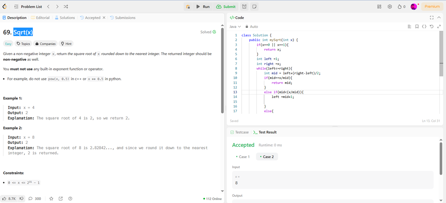Screen dimensions: 446x203
Task: Switch to the Submissions tab
Action: [123, 17]
